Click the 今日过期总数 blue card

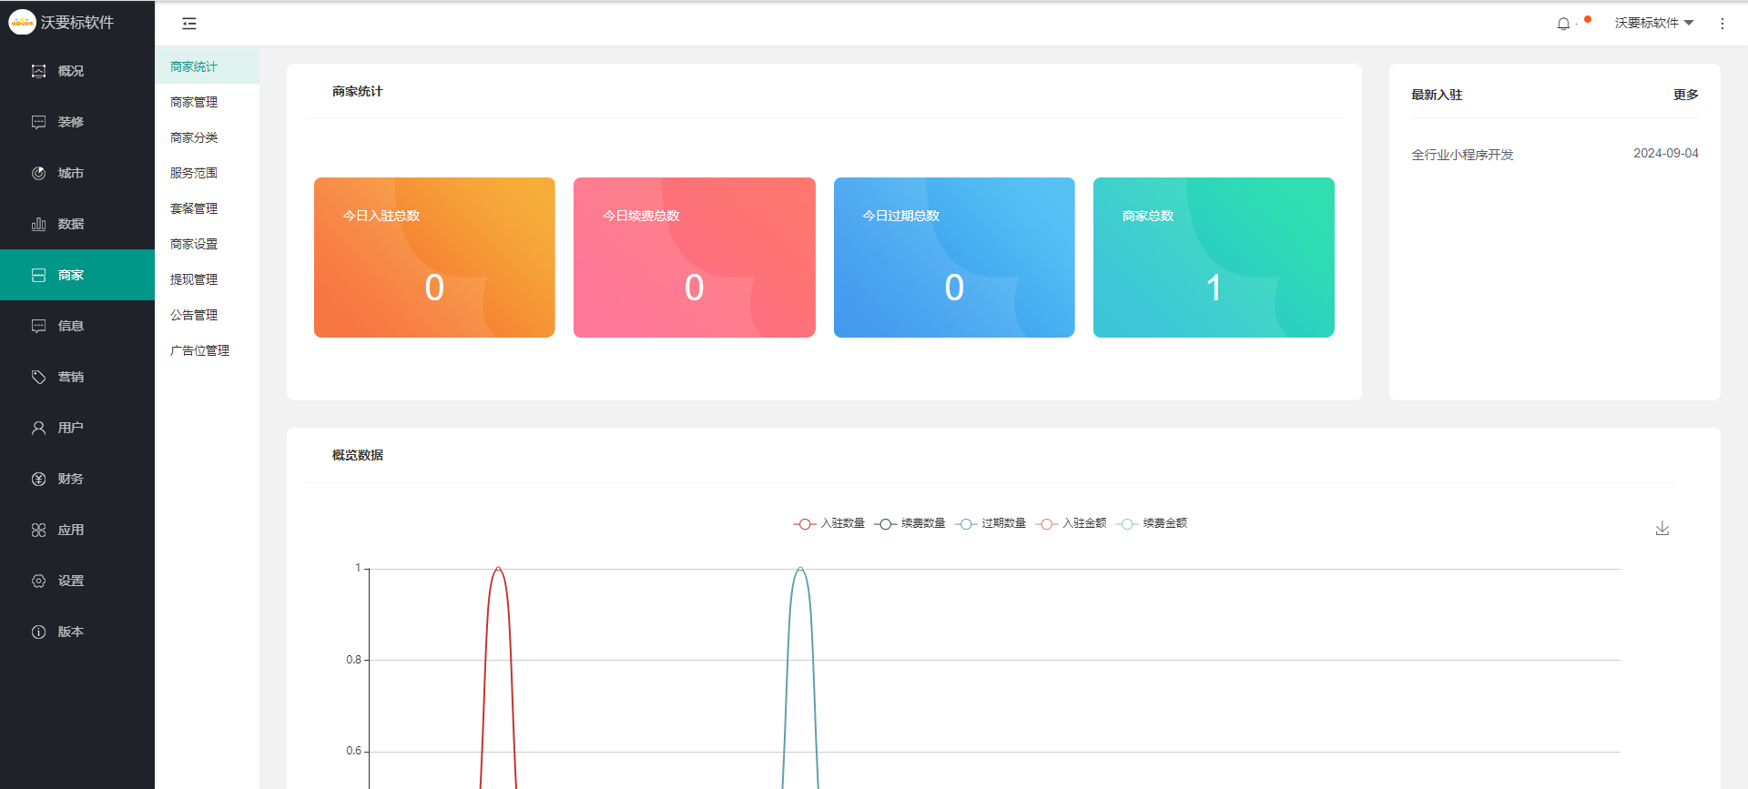[954, 258]
